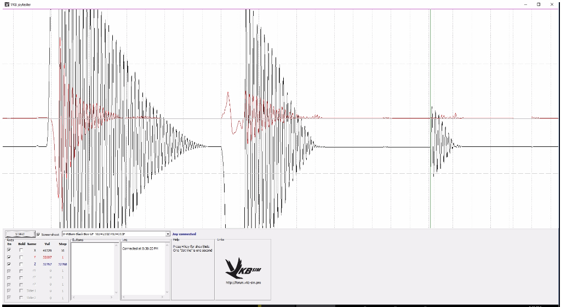
Task: Maximize the joytester window
Action: 538,4
